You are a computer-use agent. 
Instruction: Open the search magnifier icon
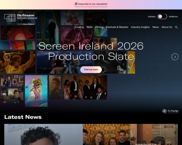pos(176,27)
